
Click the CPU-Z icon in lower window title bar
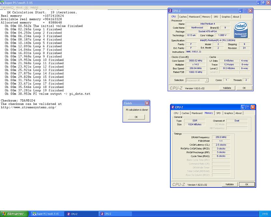173,107
